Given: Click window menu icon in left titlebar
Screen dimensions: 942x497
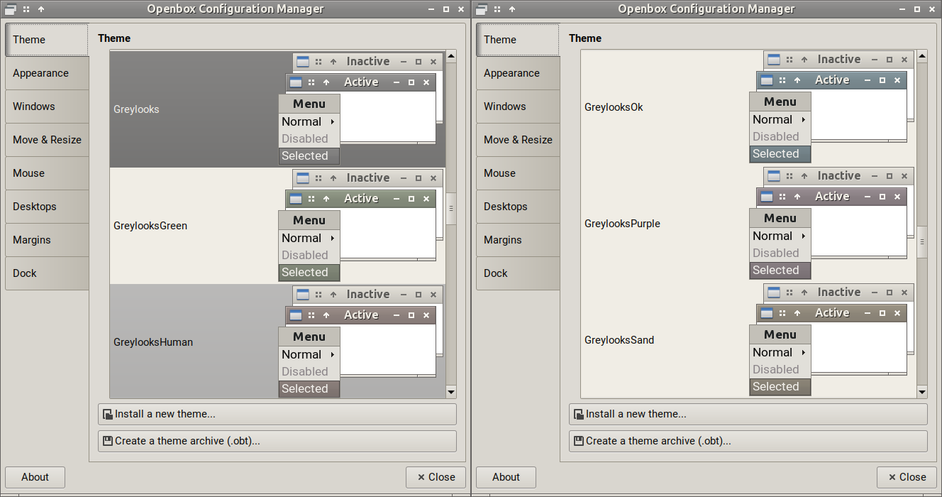Looking at the screenshot, I should [x=10, y=9].
